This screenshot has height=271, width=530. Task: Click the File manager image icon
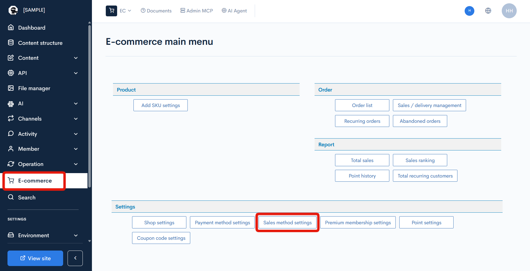11,88
